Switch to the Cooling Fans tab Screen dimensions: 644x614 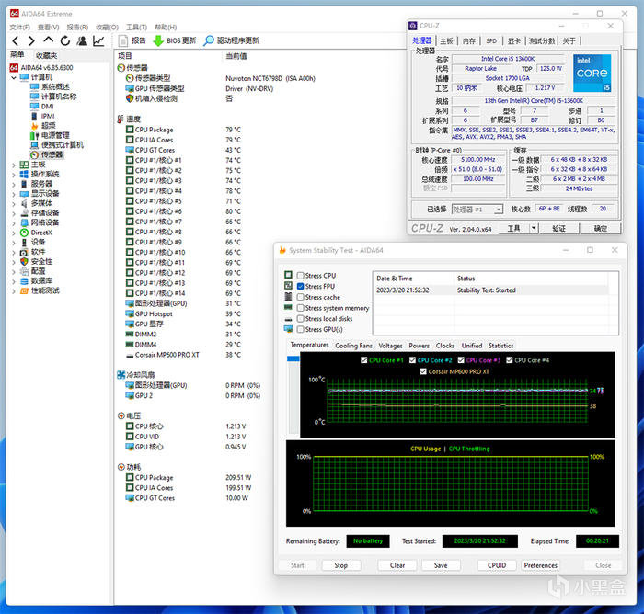coord(353,346)
